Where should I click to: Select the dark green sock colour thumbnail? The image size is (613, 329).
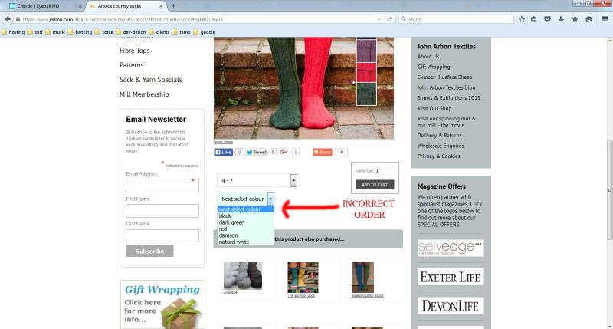click(x=366, y=94)
